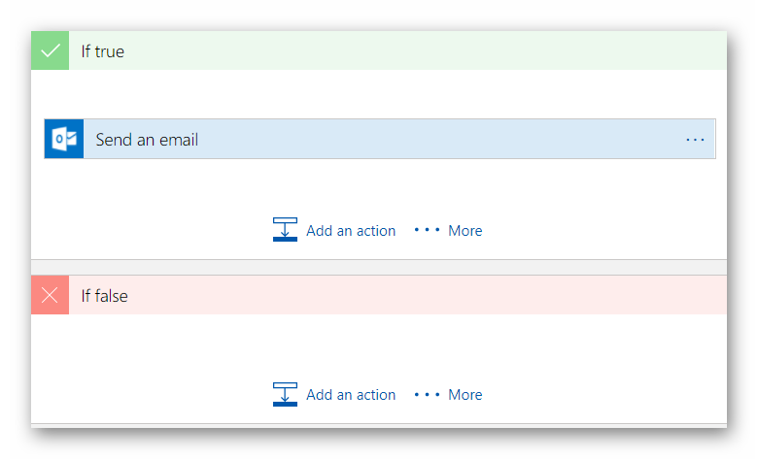Click the Add an action link in the If false branch
758x459 pixels.
[x=351, y=395]
